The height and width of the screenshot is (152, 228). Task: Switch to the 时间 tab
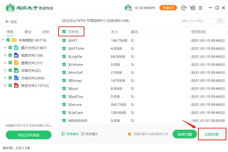coord(46,32)
